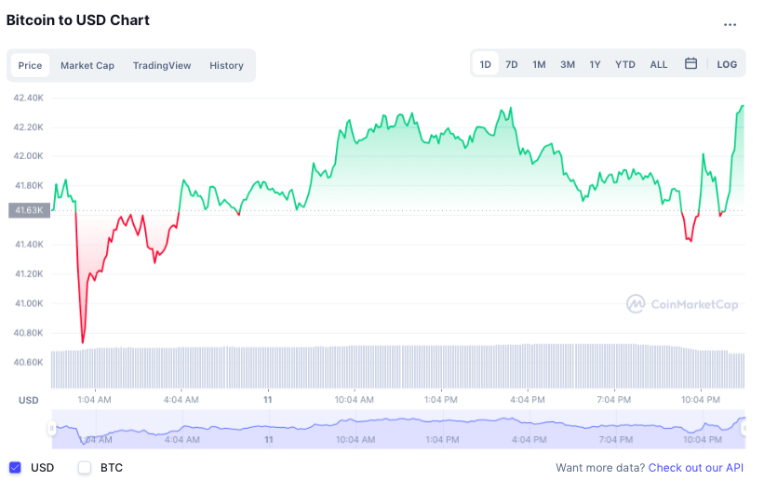Open the calendar date range picker
Image resolution: width=764 pixels, height=493 pixels.
[691, 64]
